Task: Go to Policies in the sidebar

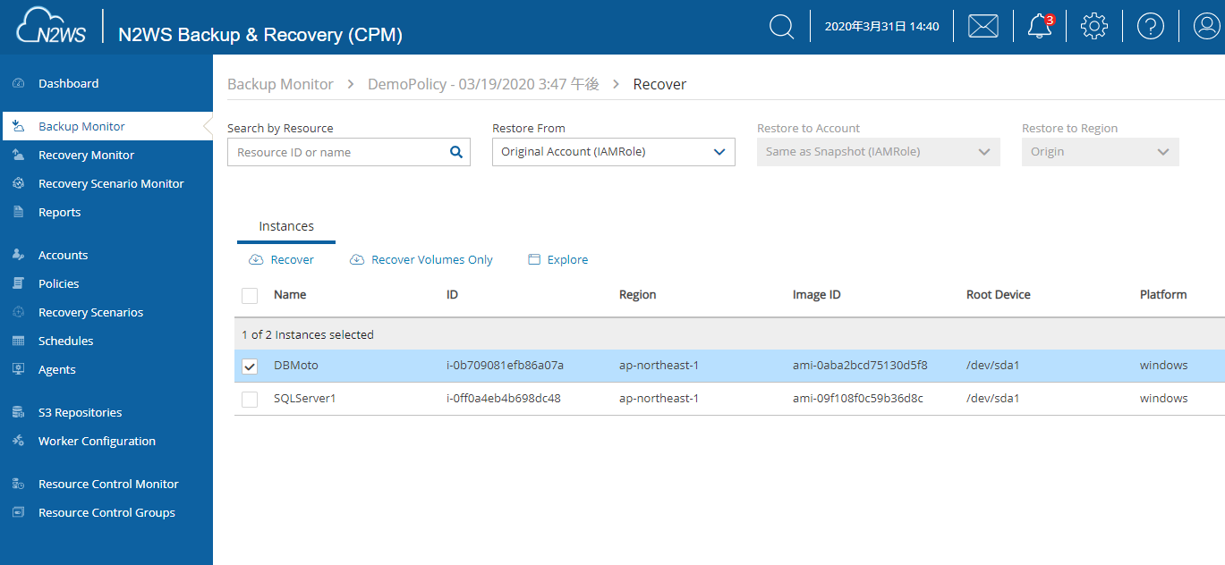Action: 59,283
